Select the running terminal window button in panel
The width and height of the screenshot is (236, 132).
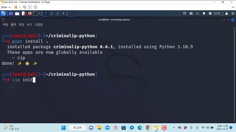tap(71, 14)
